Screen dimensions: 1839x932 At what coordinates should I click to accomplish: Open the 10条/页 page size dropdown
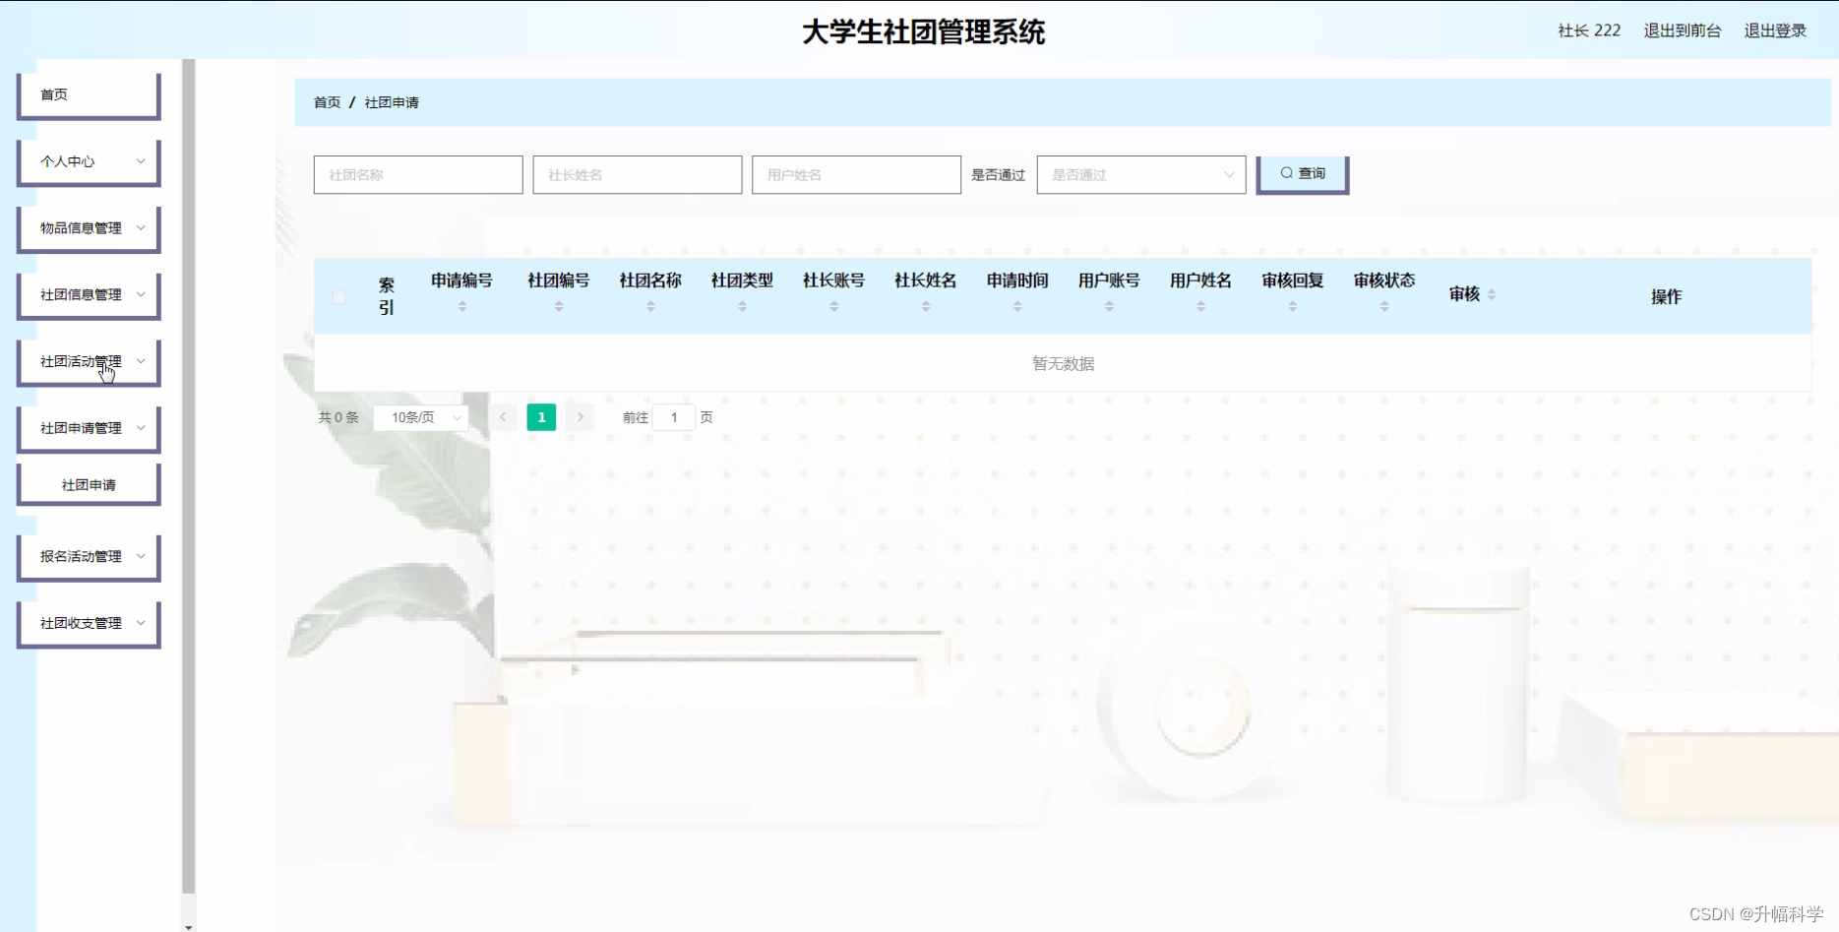[420, 416]
